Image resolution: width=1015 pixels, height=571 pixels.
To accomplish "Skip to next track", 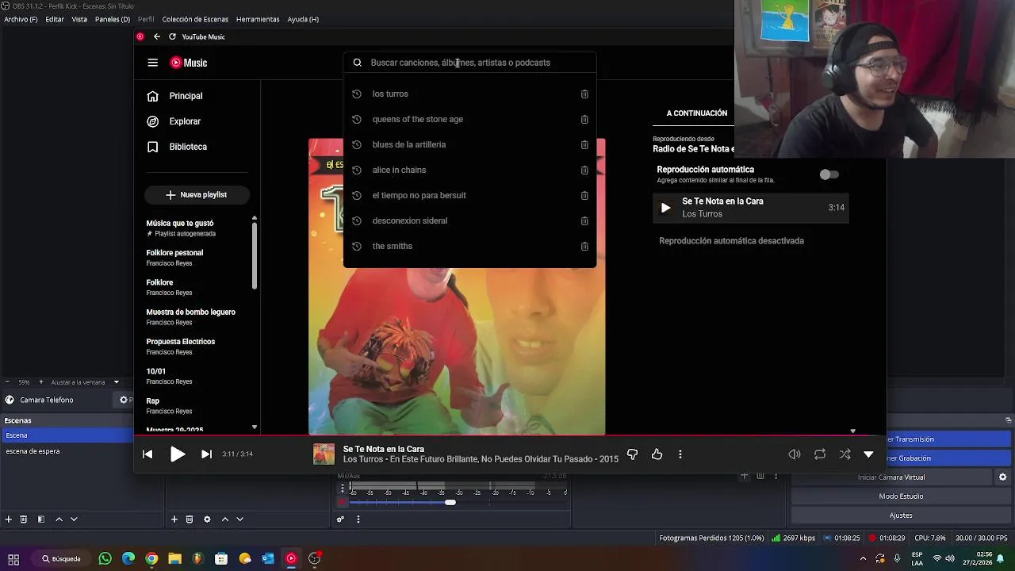I will (206, 454).
